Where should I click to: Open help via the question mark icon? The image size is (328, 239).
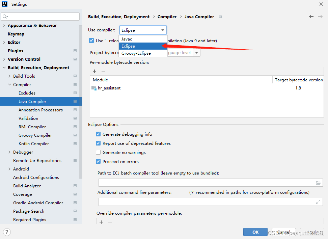[6, 232]
